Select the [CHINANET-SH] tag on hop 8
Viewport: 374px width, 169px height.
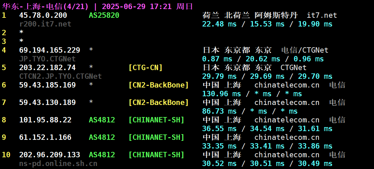(156, 120)
